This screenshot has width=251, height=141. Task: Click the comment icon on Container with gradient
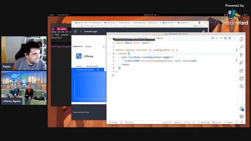click(98, 70)
